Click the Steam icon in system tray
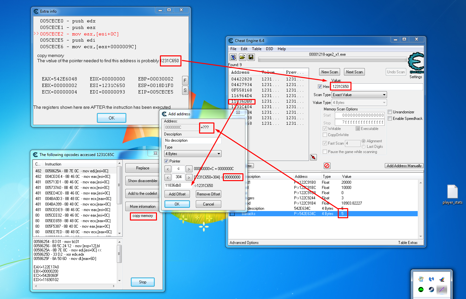466x299 pixels. [x=431, y=289]
